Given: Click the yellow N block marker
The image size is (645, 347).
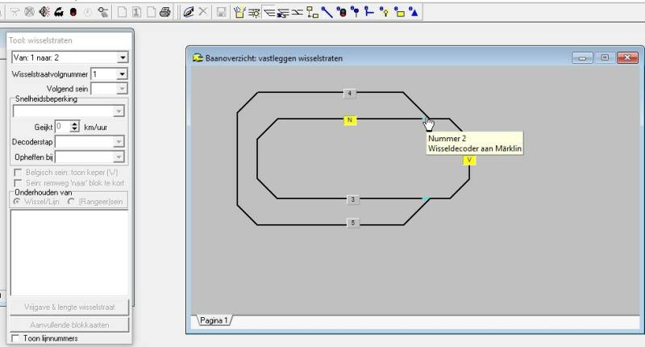Looking at the screenshot, I should click(350, 120).
